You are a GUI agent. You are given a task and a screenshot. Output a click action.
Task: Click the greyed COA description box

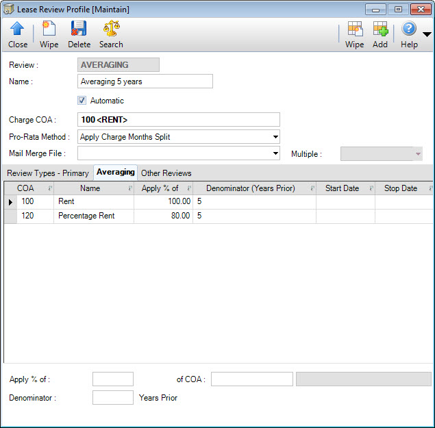364,379
